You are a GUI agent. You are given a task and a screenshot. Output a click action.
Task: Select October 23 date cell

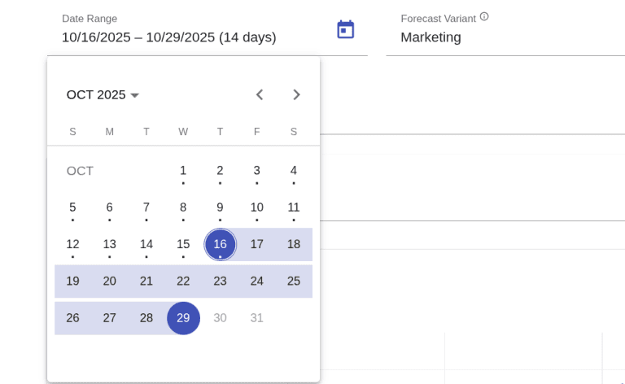click(x=220, y=281)
